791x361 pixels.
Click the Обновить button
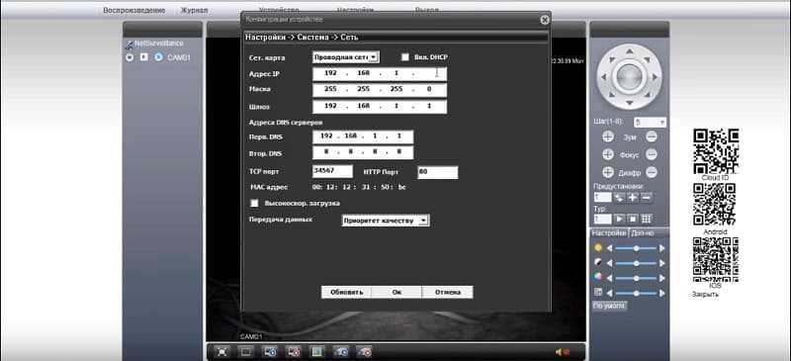coord(346,293)
